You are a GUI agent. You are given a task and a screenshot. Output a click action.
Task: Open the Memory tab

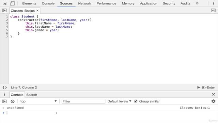pyautogui.click(x=128, y=3)
